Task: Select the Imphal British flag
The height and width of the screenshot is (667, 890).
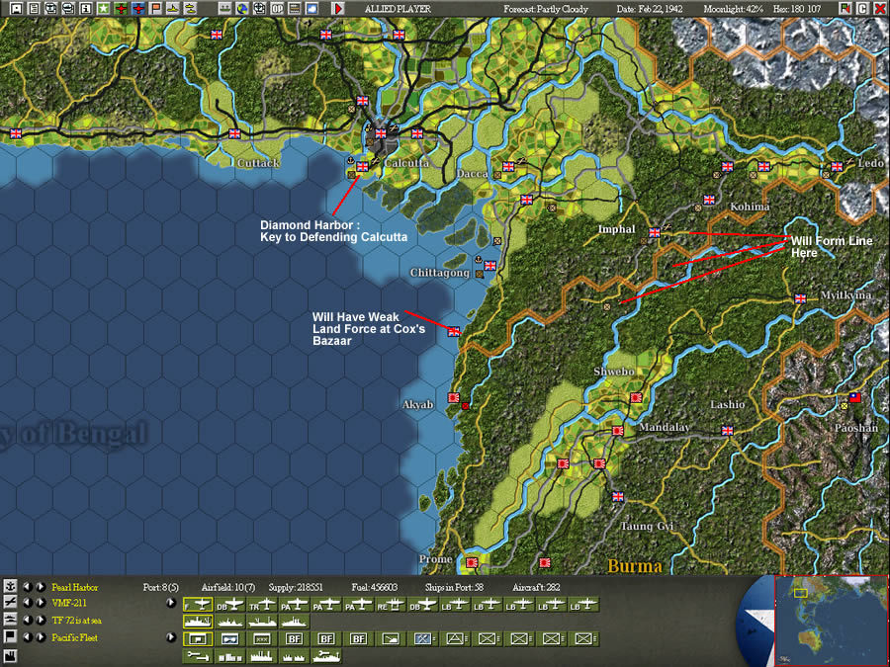Action: 655,232
